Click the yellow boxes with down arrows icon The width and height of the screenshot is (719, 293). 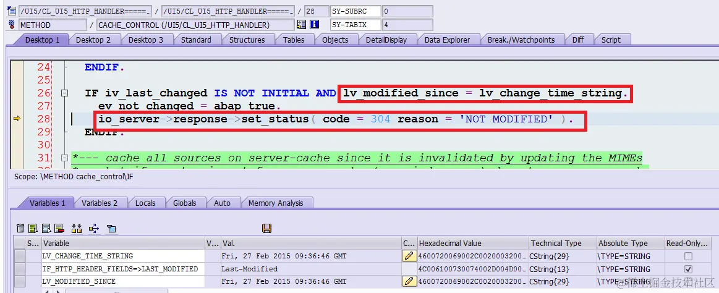pos(77,228)
